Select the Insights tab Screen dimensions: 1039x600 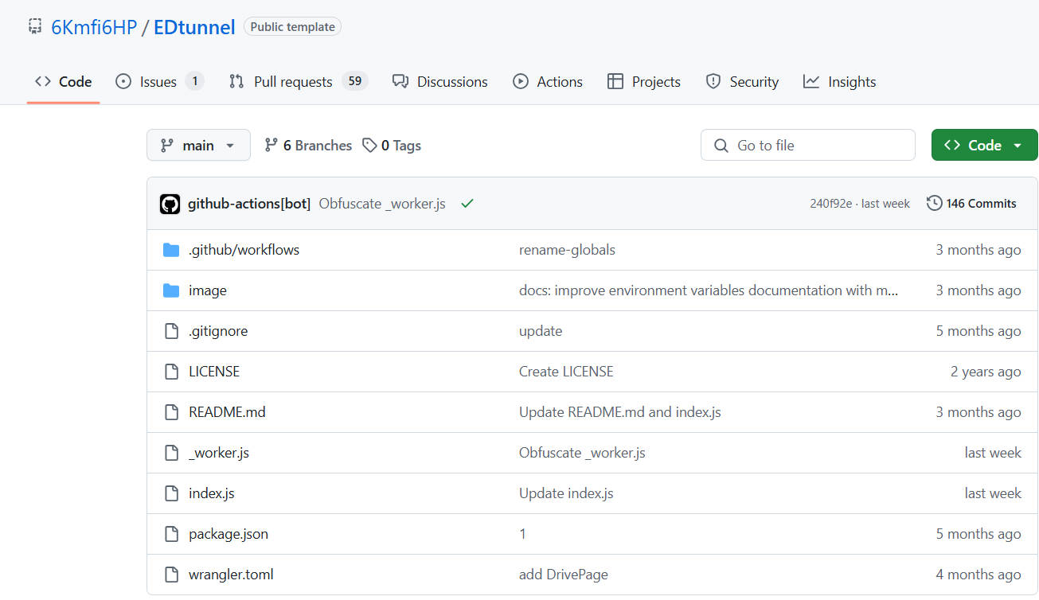840,82
